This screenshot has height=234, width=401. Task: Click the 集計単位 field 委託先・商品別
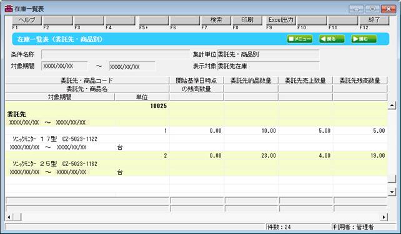pyautogui.click(x=268, y=54)
